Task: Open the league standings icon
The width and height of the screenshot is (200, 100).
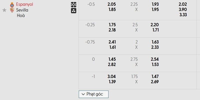Action: pos(74,10)
